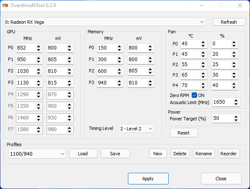The image size is (250, 189).
Task: Click the Acoustic Limit (MHz) label
Action: [190, 102]
